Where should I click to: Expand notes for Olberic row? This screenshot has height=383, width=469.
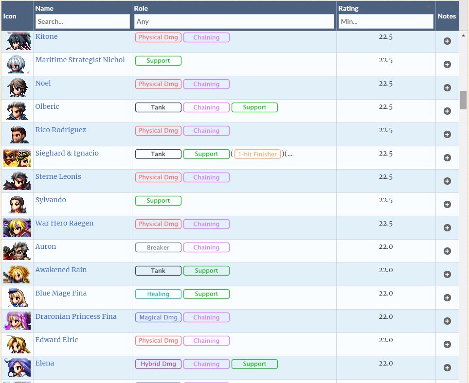[447, 111]
